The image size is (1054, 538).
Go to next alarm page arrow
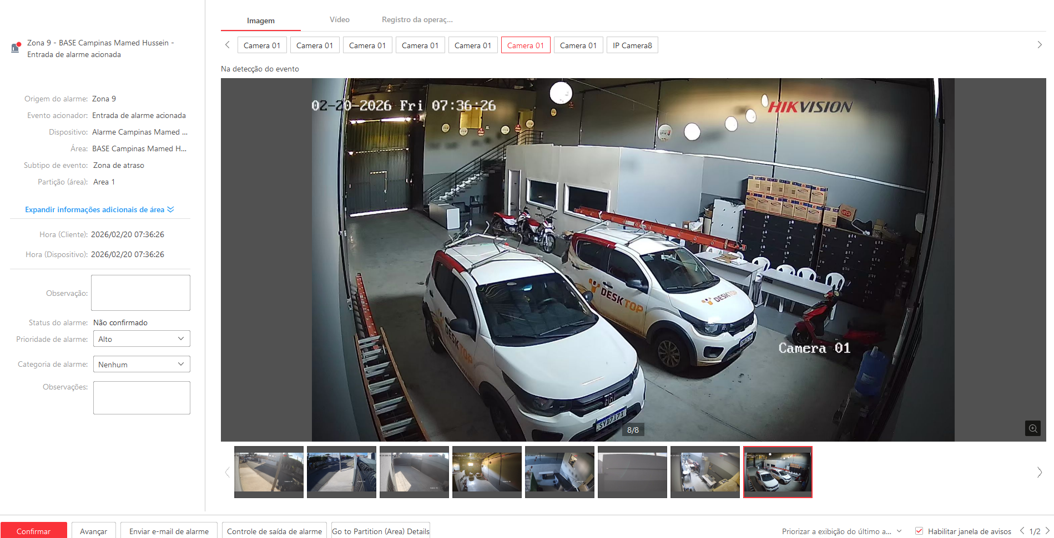1047,531
